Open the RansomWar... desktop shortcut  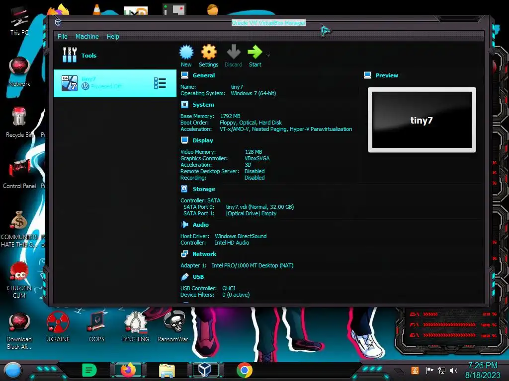tap(174, 327)
